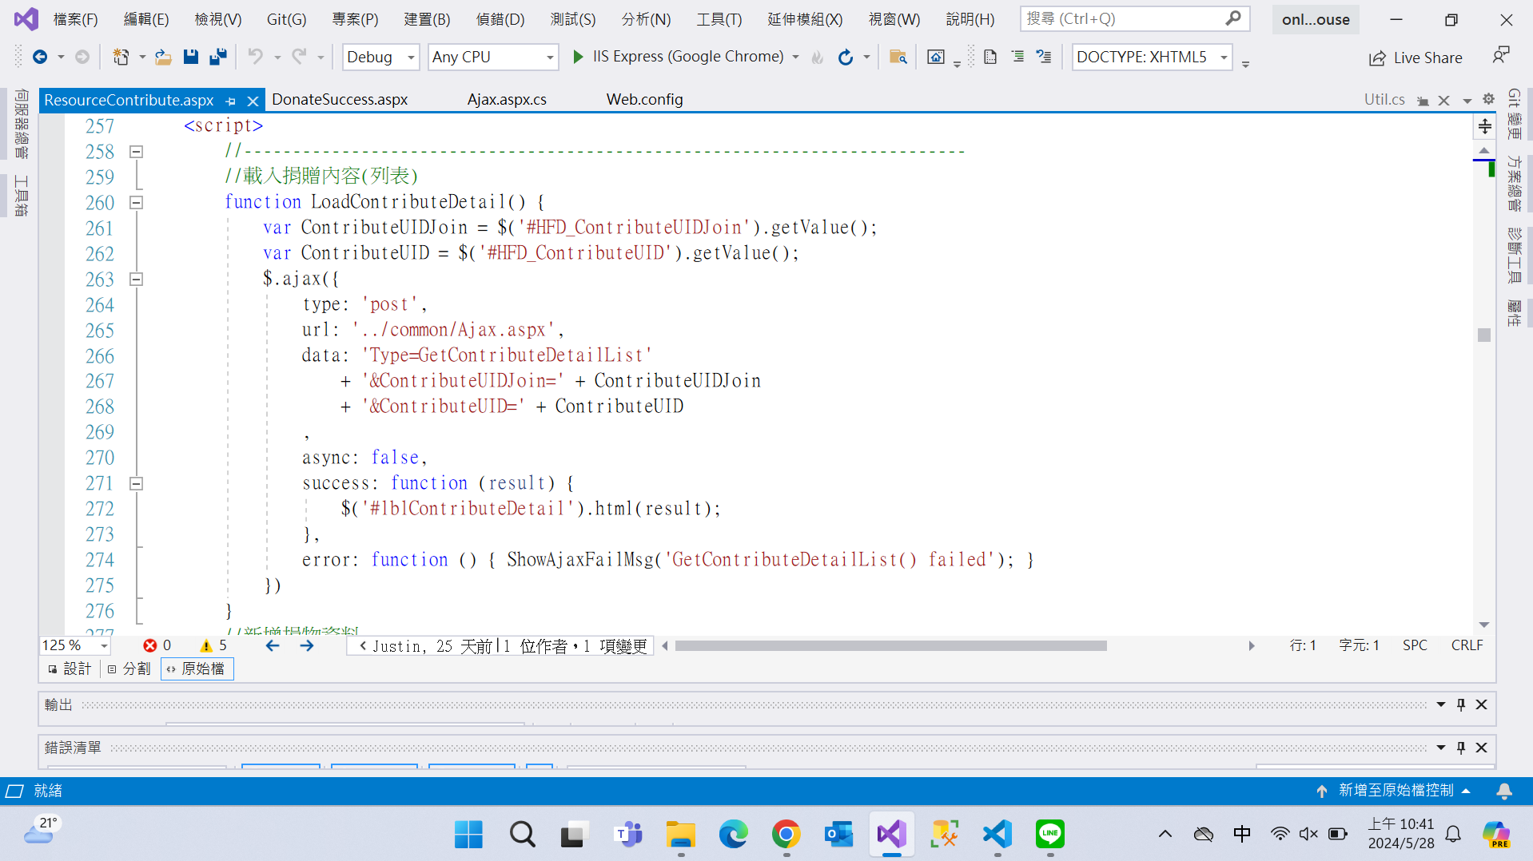
Task: Open the notifications bell in status bar
Action: point(1503,791)
